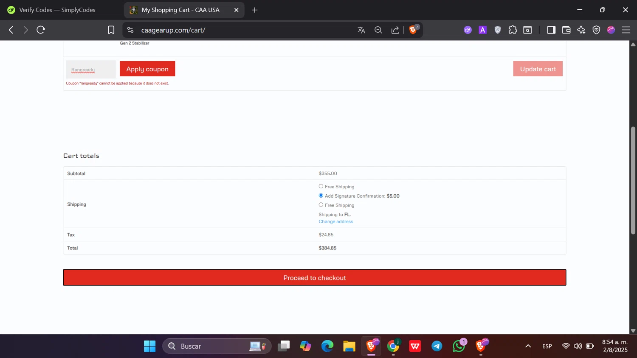637x358 pixels.
Task: Open Telegram from taskbar
Action: [x=437, y=346]
